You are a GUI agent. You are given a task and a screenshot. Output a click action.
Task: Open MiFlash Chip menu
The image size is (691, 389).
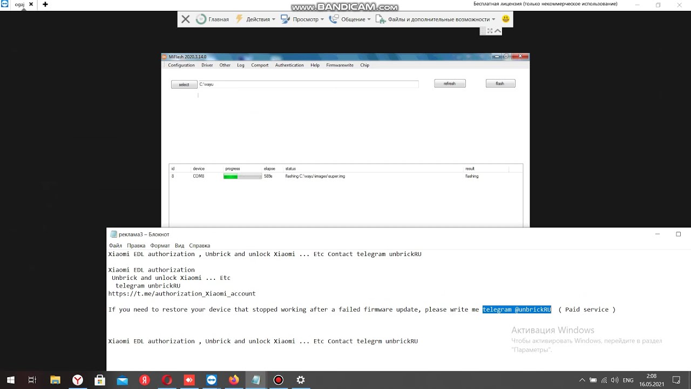tap(365, 65)
